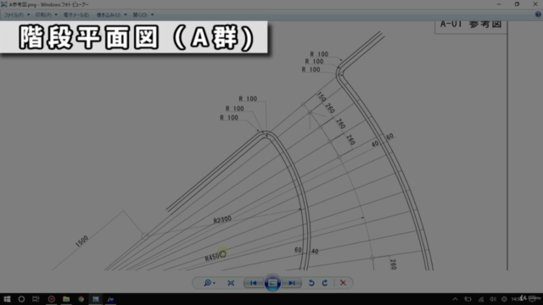
Task: Open the 書き込み(U) menu
Action: pyautogui.click(x=109, y=15)
